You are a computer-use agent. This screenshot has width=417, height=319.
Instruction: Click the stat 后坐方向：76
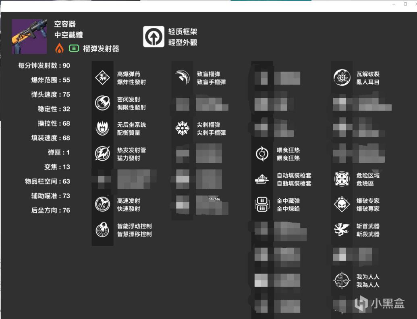tap(50, 210)
